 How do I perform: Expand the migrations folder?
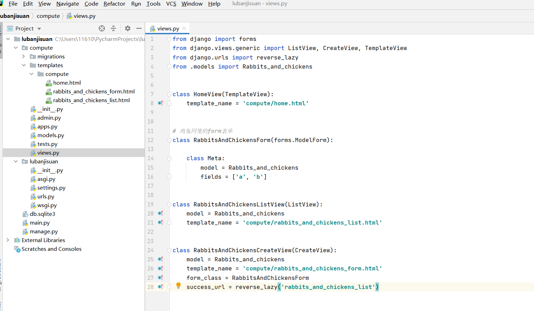point(23,56)
